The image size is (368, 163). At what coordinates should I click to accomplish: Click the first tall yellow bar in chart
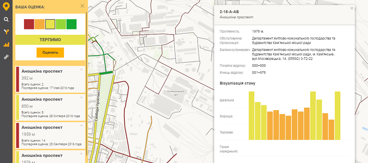[251, 116]
